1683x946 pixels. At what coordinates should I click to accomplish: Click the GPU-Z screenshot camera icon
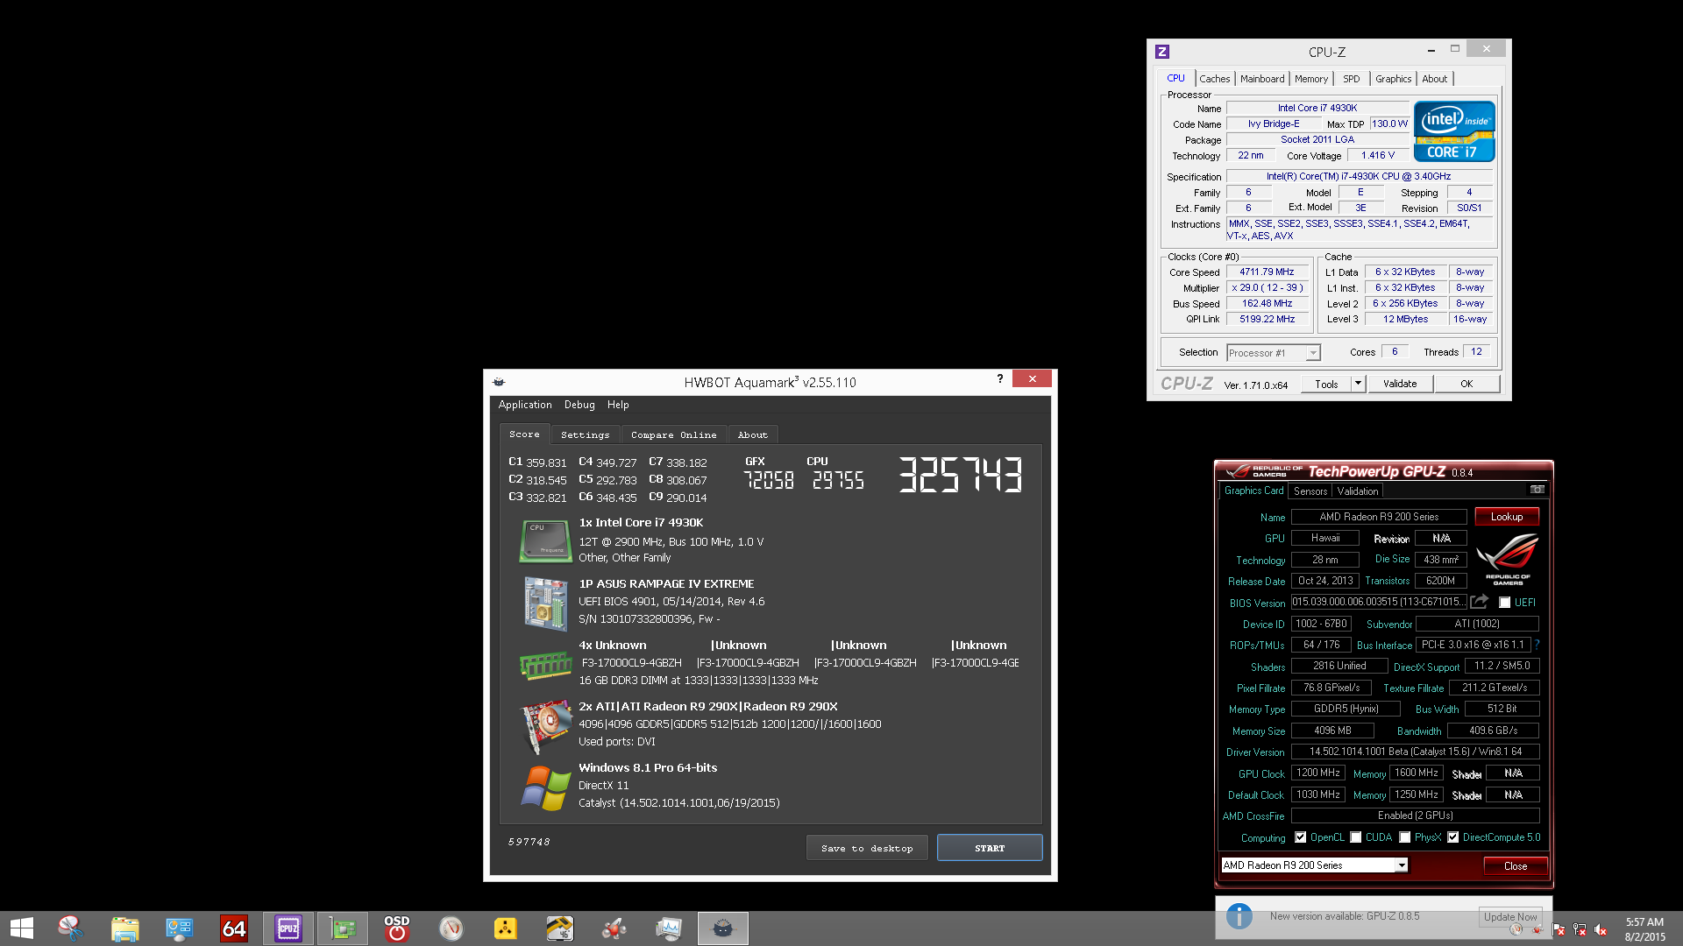(1537, 490)
